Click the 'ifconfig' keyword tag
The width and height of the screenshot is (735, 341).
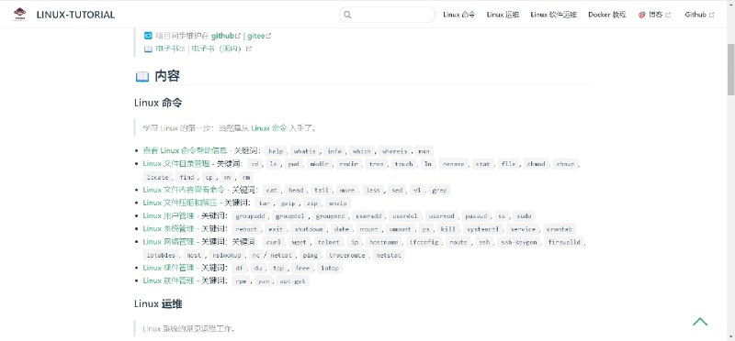(x=424, y=242)
